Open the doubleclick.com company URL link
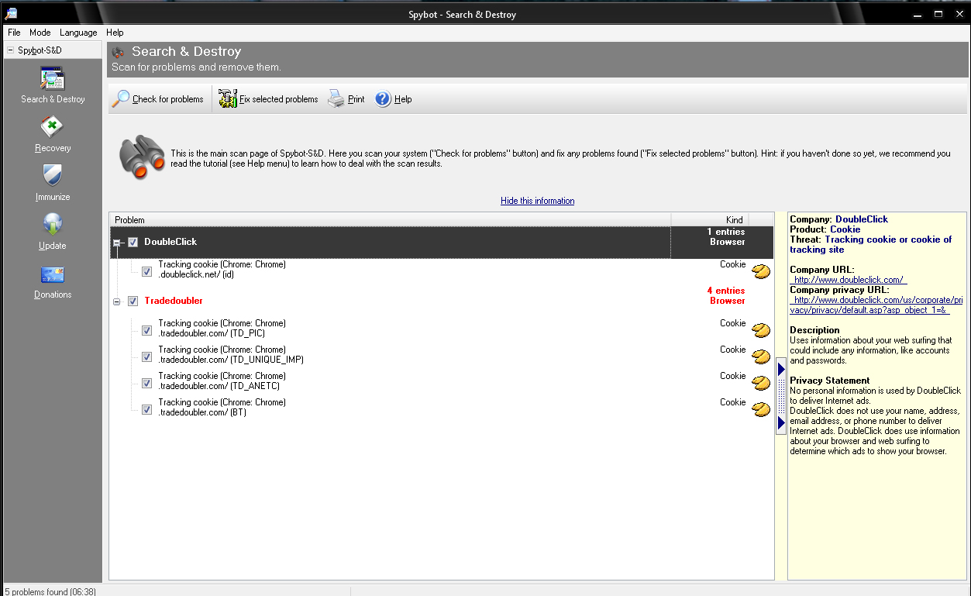971x596 pixels. click(849, 280)
